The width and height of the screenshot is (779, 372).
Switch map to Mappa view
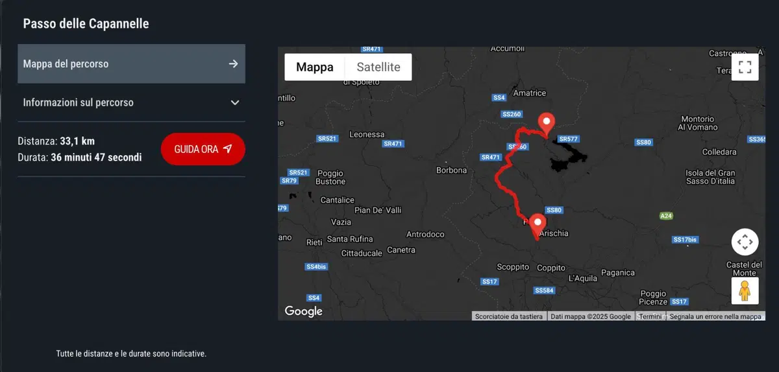tap(315, 67)
